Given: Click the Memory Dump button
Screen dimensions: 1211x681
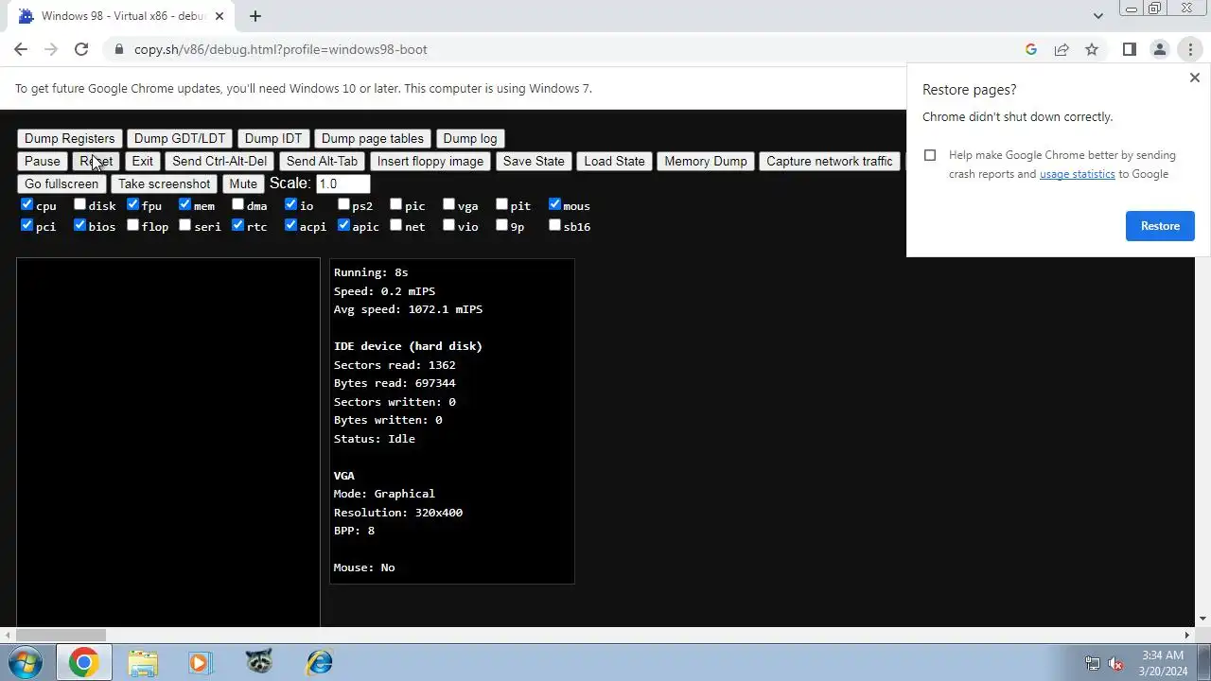Looking at the screenshot, I should click(706, 161).
